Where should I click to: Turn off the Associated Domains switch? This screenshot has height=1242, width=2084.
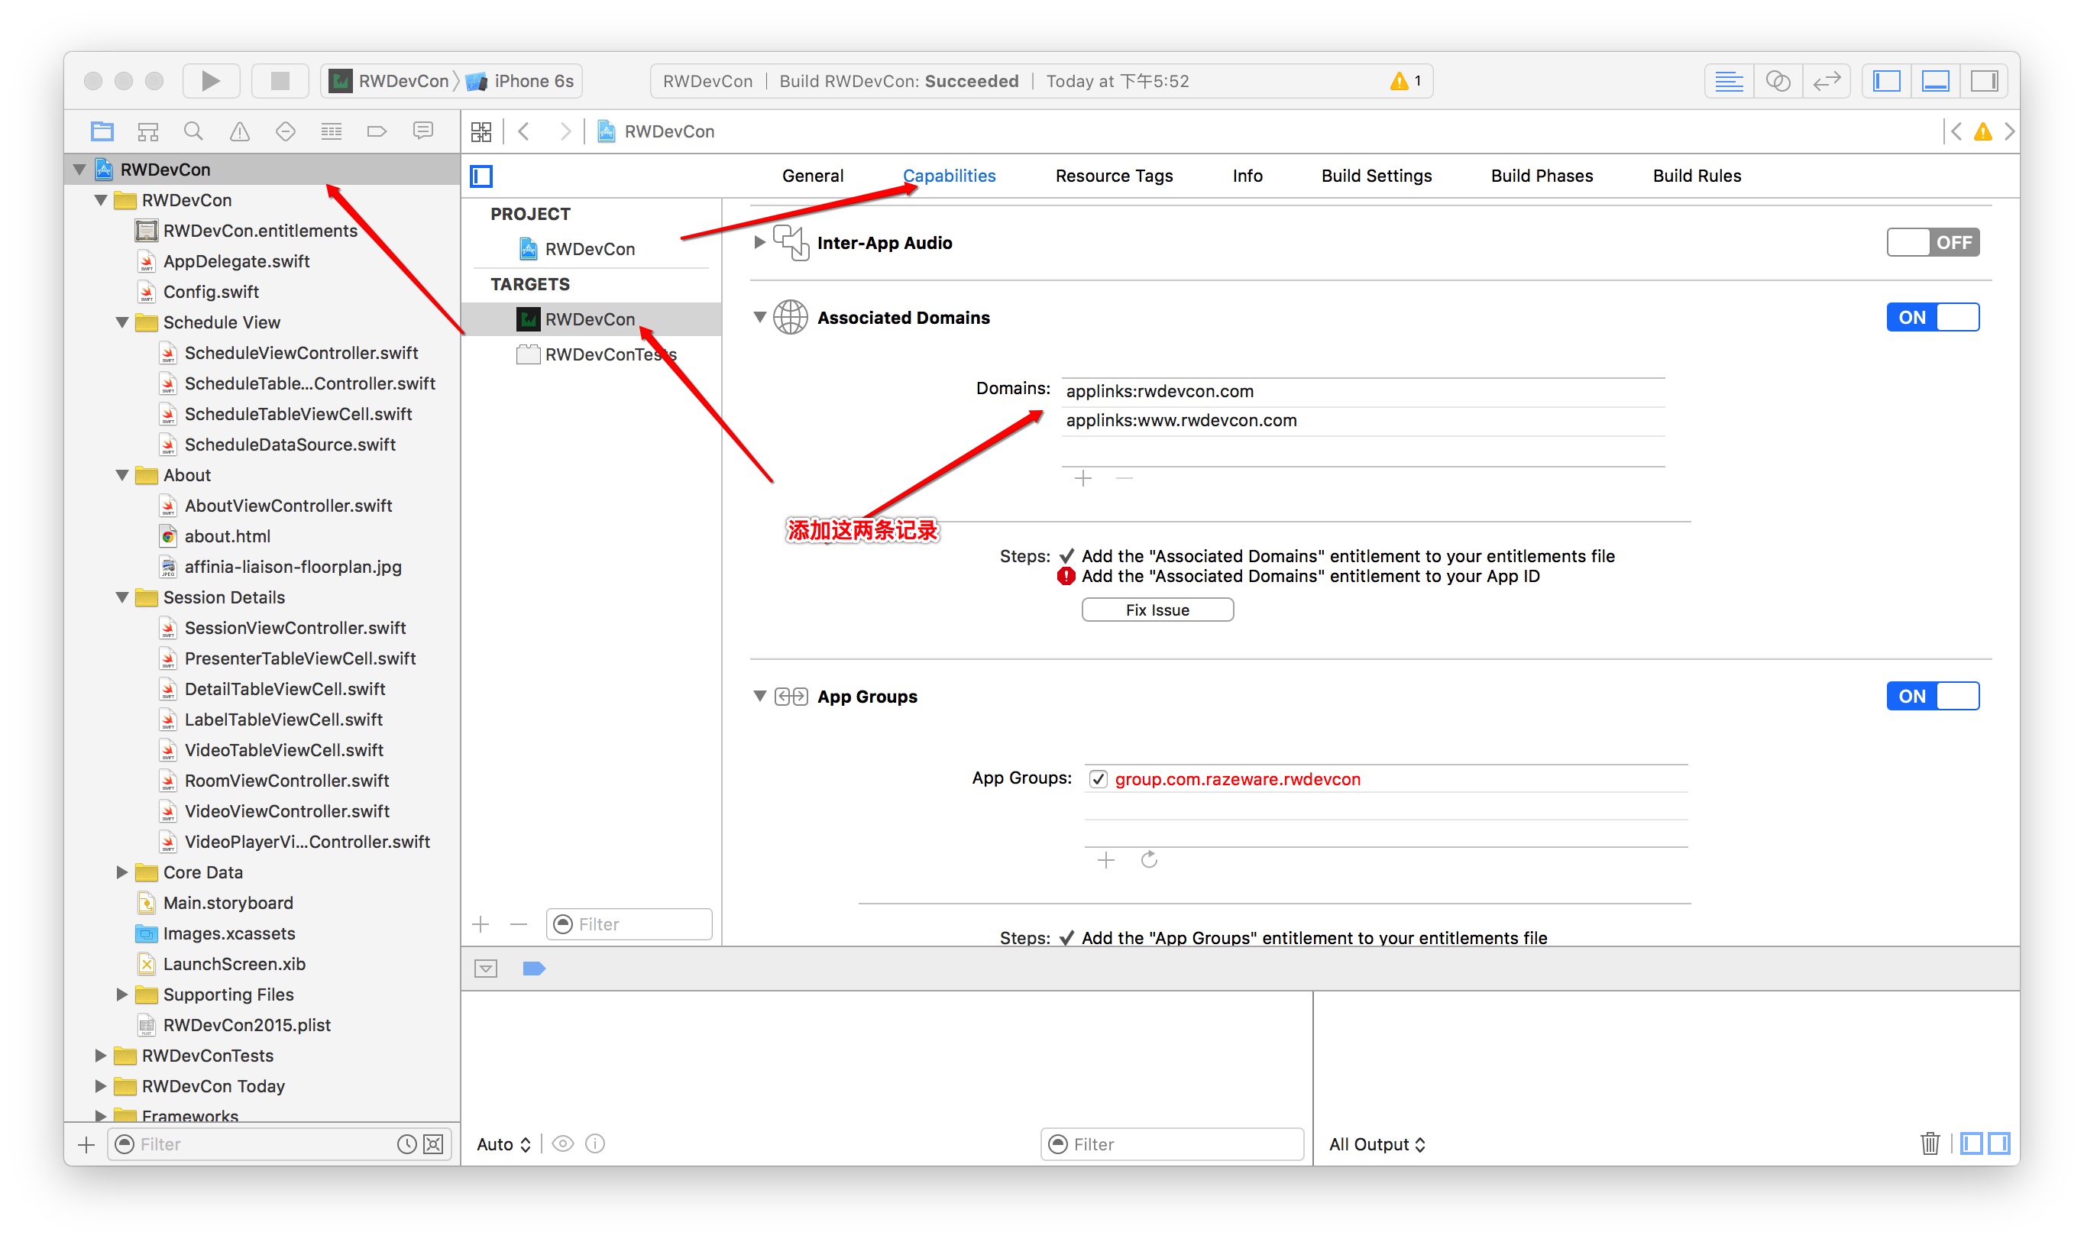click(x=1932, y=317)
